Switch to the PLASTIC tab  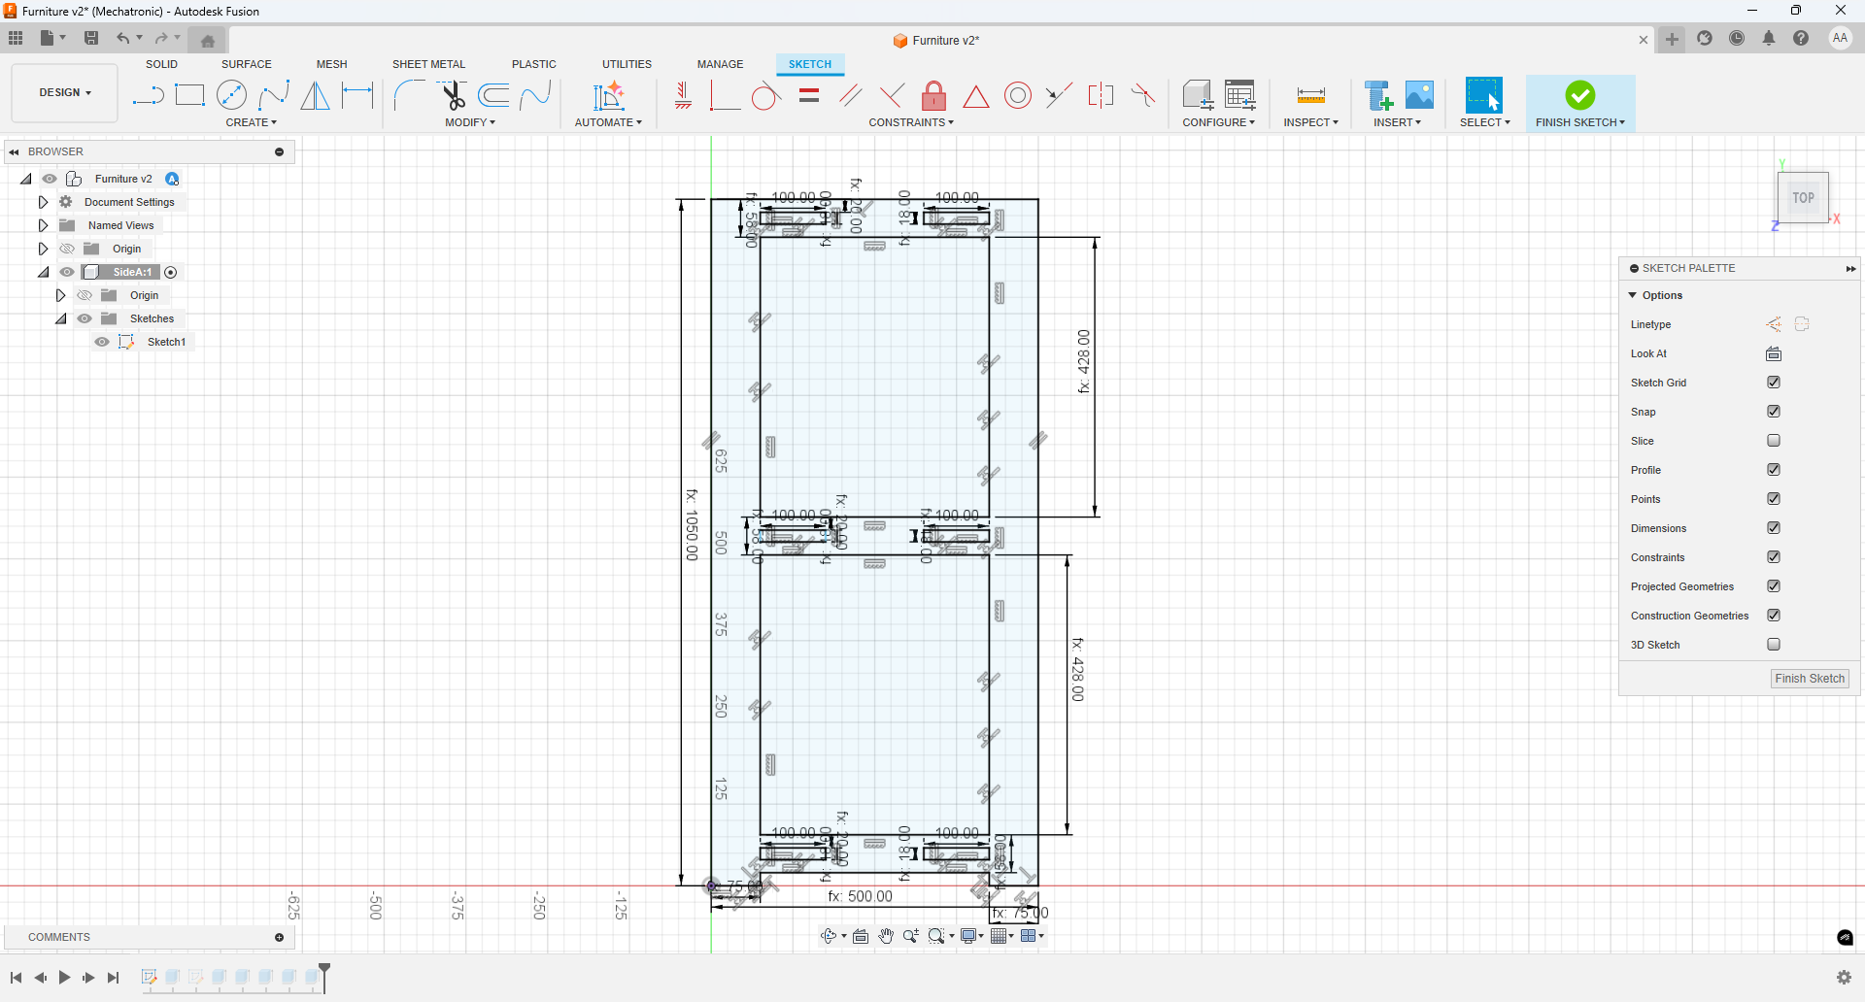[x=534, y=64]
